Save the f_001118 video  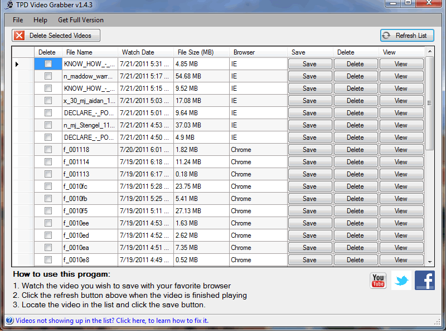click(310, 149)
